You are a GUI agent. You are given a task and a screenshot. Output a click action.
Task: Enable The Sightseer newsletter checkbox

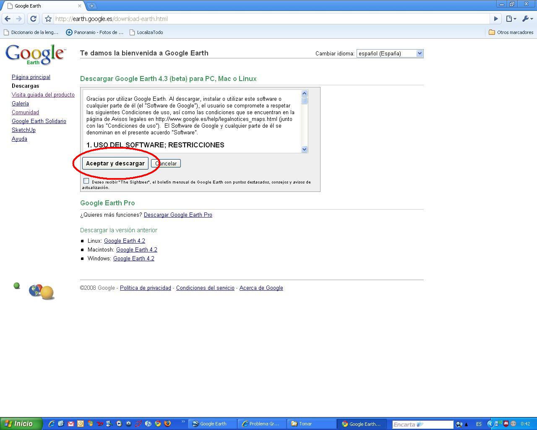86,181
